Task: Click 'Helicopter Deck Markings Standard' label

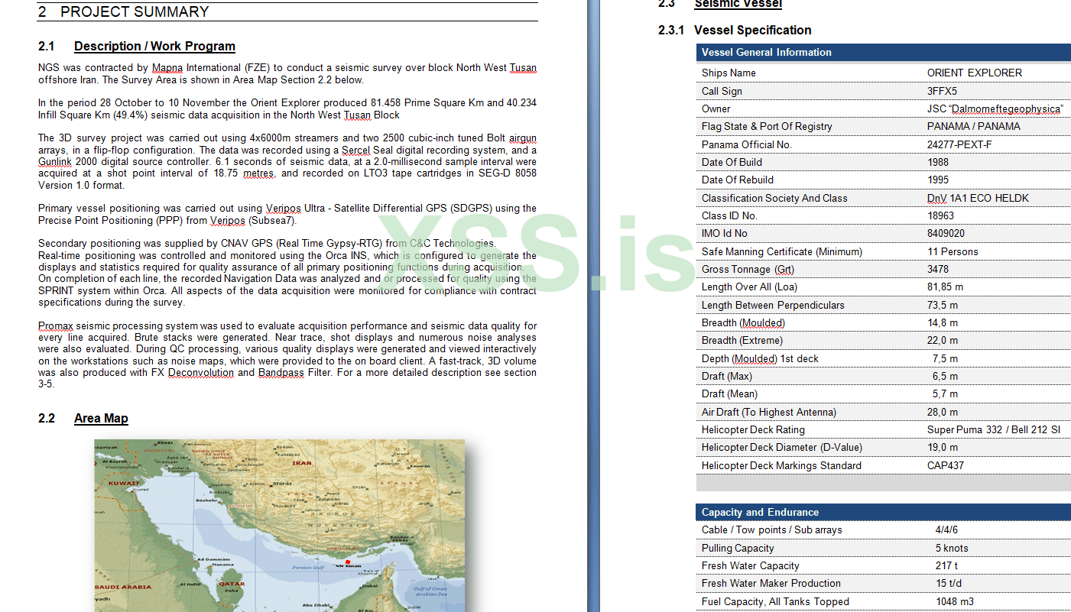Action: click(x=781, y=465)
